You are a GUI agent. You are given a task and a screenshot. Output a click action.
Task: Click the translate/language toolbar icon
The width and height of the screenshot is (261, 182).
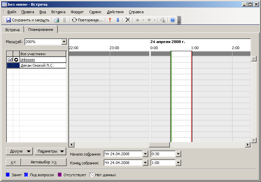click(162, 20)
